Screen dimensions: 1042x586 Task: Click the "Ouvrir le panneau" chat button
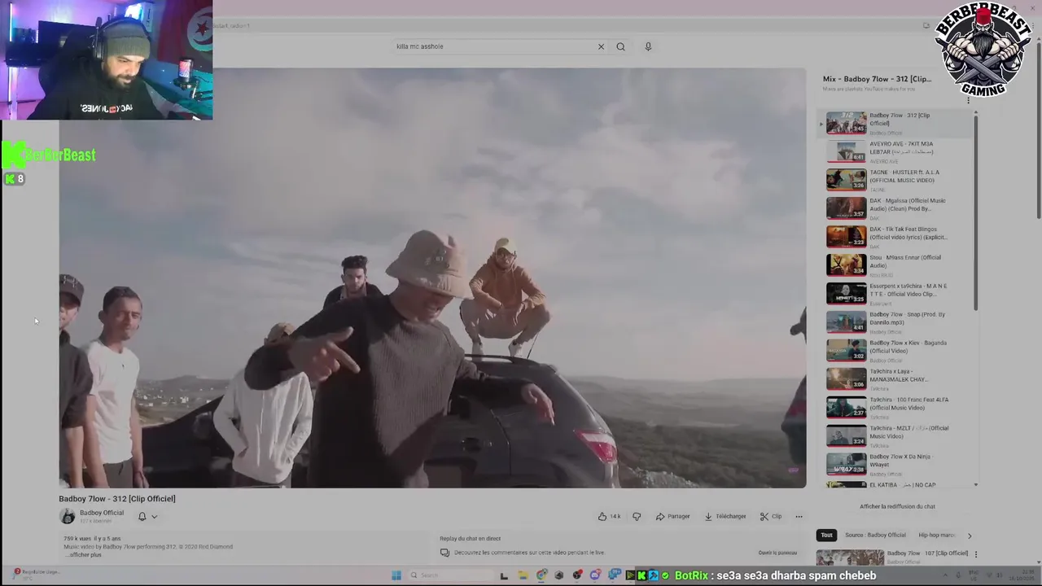pos(777,553)
